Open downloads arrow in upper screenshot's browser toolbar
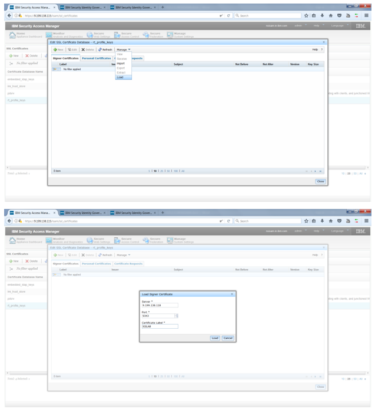 (322, 16)
